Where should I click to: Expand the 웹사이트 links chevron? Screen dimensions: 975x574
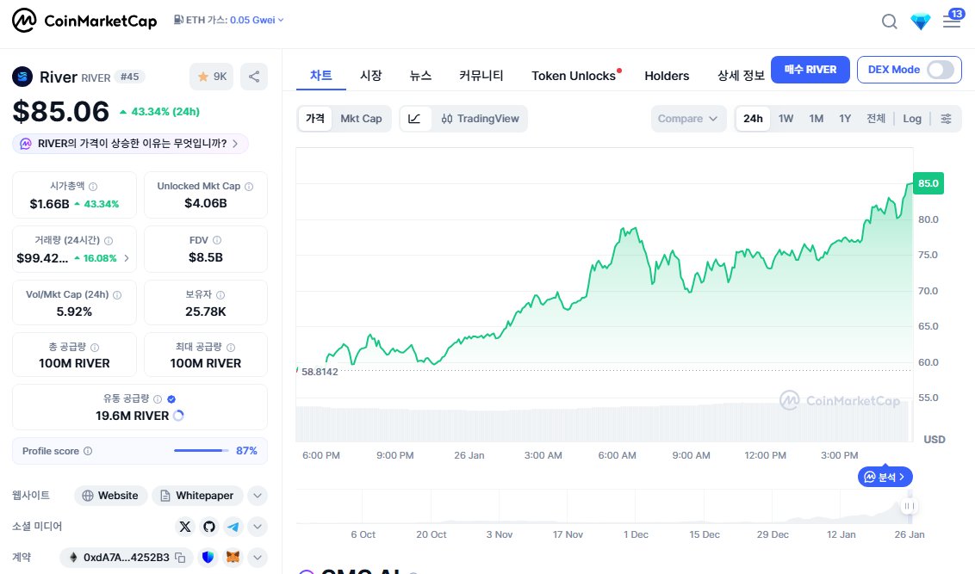pyautogui.click(x=258, y=496)
